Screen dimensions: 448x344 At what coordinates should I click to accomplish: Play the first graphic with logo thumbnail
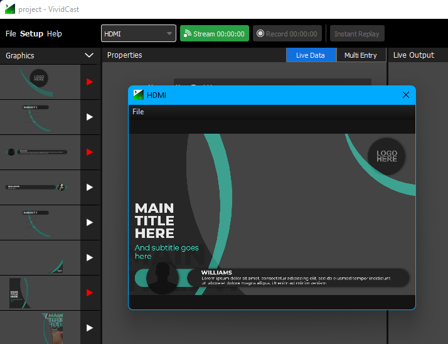point(89,82)
